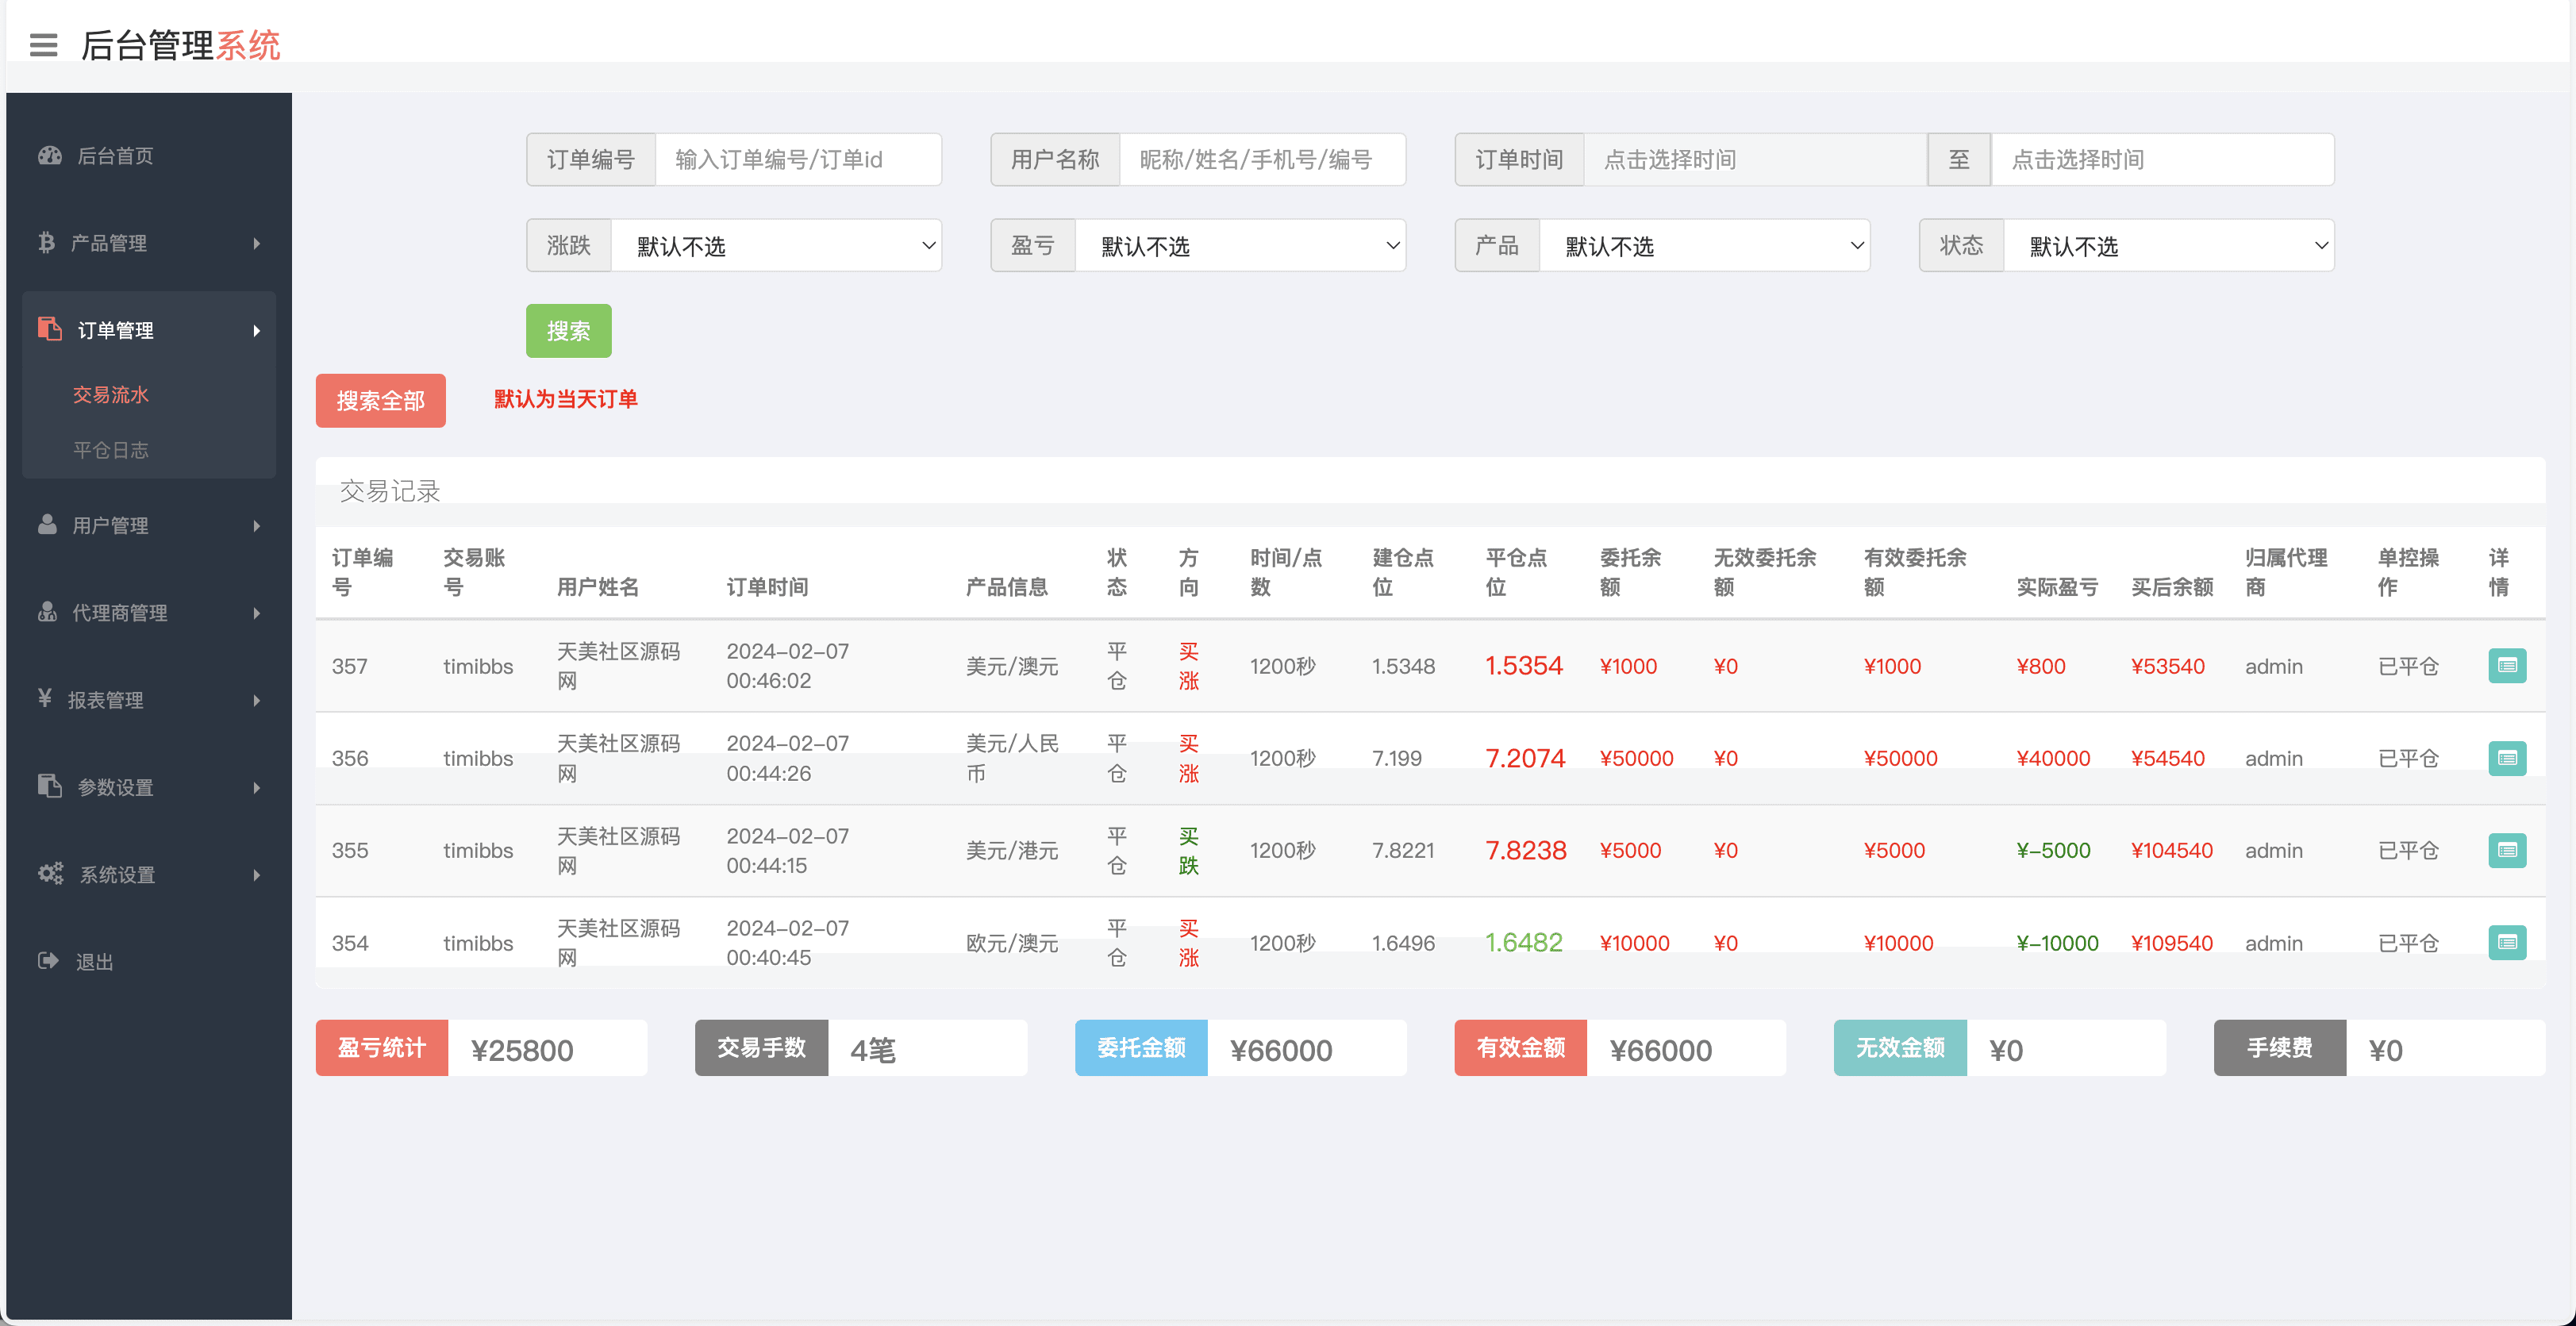Open details icon for order 355
The width and height of the screenshot is (2576, 1326).
pyautogui.click(x=2506, y=850)
